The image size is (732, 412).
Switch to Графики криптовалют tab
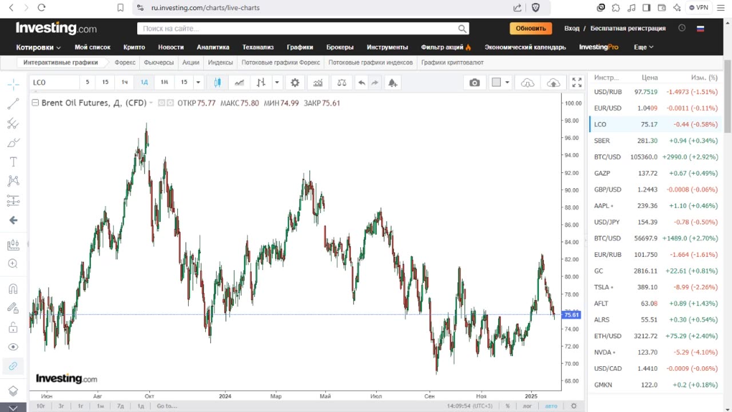pyautogui.click(x=452, y=62)
